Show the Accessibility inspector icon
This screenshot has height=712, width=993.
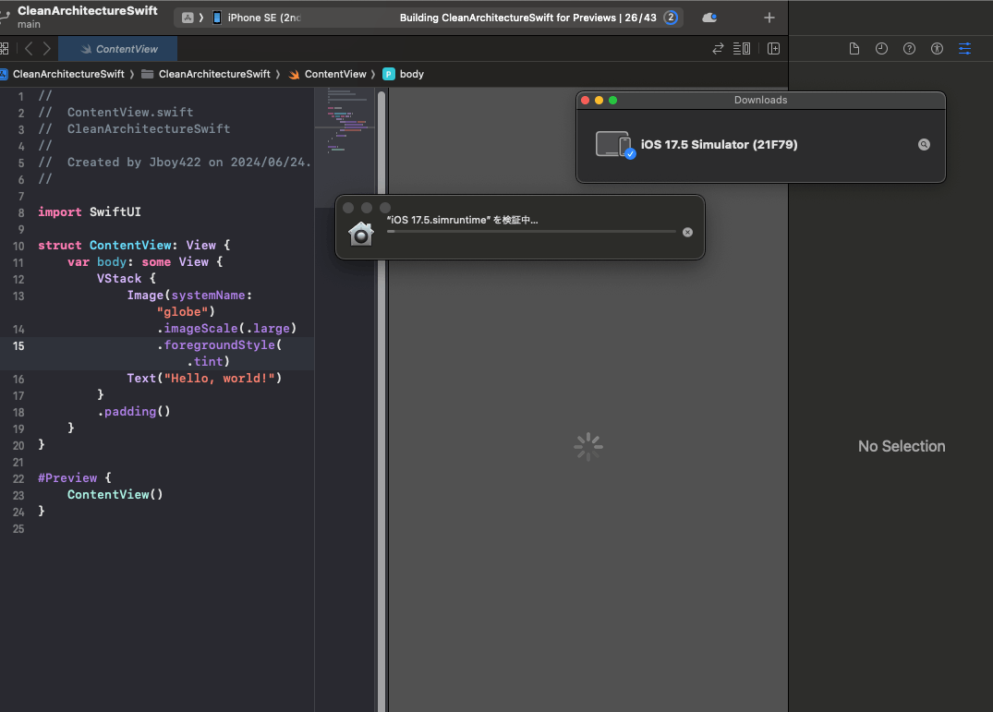tap(938, 49)
